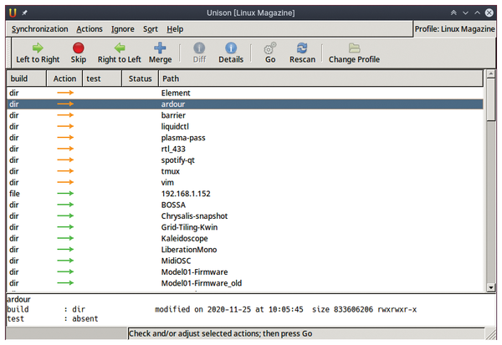Select the plasma-pass path row
Image resolution: width=502 pixels, height=345 pixels.
pyautogui.click(x=245, y=138)
